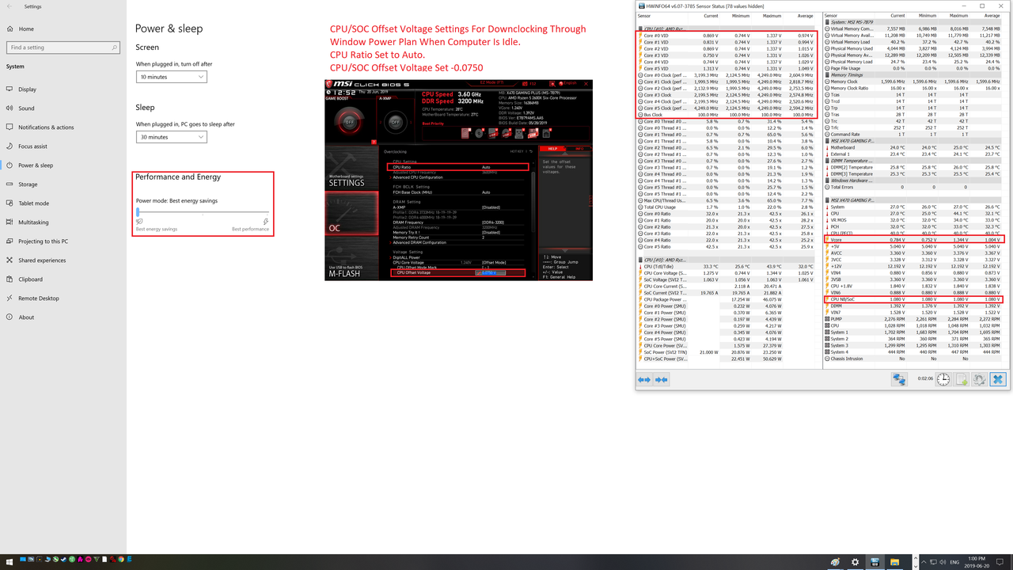Screen dimensions: 1013x570
Task: Click HWiNFO clock reset timer icon
Action: (x=943, y=379)
